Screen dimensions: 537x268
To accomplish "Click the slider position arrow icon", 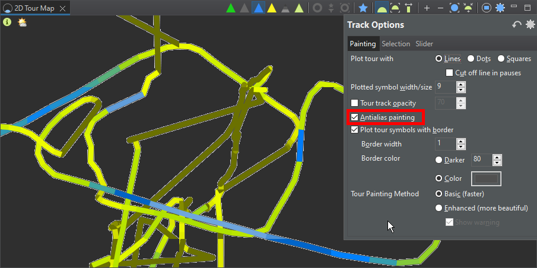I will [x=408, y=8].
